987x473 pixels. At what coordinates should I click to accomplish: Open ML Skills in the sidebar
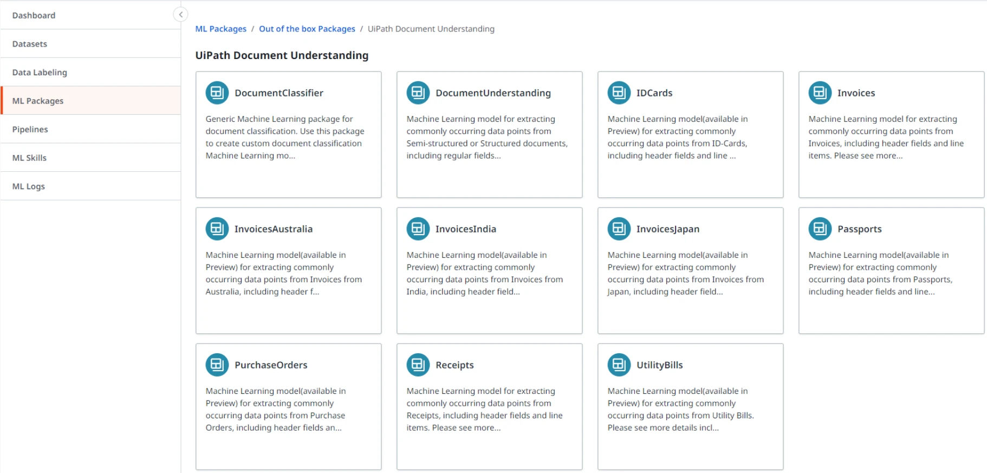(x=90, y=158)
